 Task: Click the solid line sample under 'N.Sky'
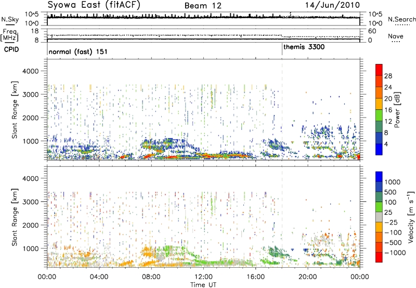pos(10,25)
